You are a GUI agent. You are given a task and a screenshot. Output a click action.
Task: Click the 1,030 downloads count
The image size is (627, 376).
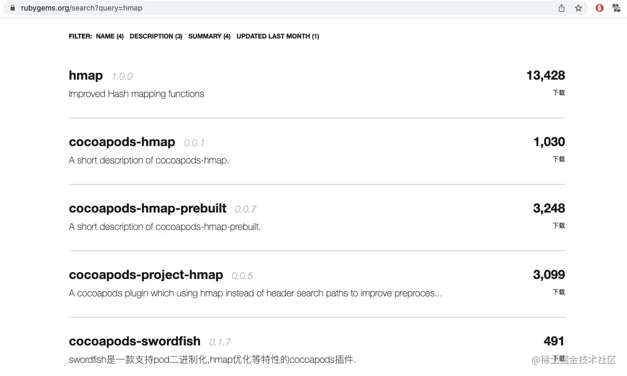[x=549, y=142]
